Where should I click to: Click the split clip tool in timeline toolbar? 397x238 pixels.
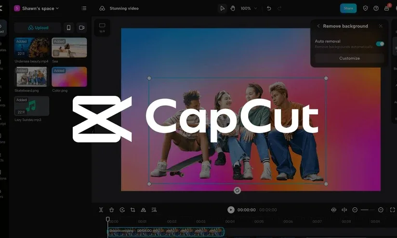pos(101,210)
